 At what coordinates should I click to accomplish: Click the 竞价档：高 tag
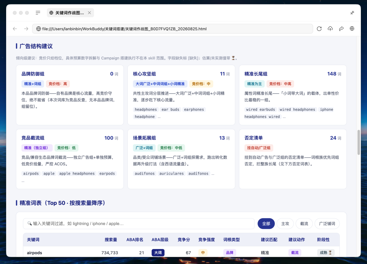click(x=57, y=84)
